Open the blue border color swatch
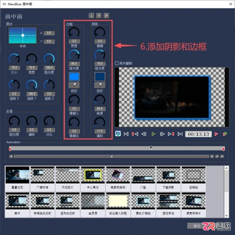Screen dimensions: 235x235 pos(74,77)
